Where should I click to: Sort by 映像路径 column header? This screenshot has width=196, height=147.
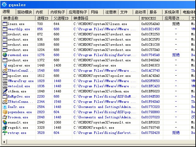click(x=106, y=18)
